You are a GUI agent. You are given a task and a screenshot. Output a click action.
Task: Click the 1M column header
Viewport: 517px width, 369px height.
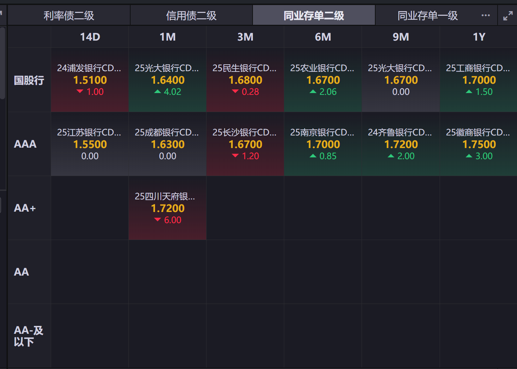(168, 37)
